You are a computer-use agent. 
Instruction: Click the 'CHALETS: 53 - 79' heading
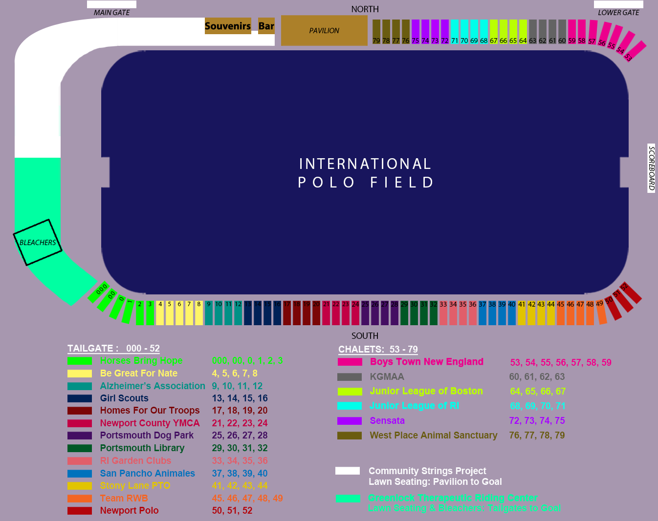tap(378, 350)
